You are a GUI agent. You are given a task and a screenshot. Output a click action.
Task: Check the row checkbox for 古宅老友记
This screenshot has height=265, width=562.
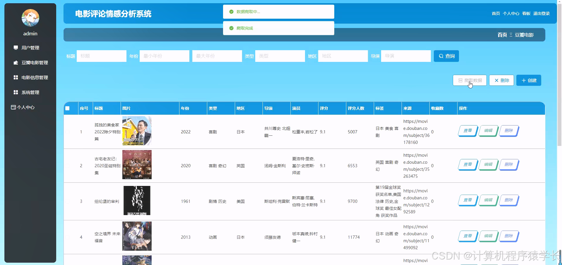[x=67, y=166]
